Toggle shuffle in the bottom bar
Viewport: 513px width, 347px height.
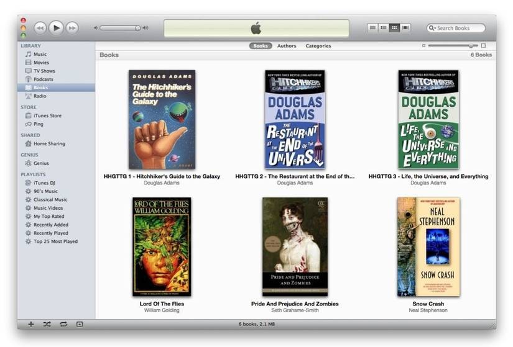(x=47, y=324)
